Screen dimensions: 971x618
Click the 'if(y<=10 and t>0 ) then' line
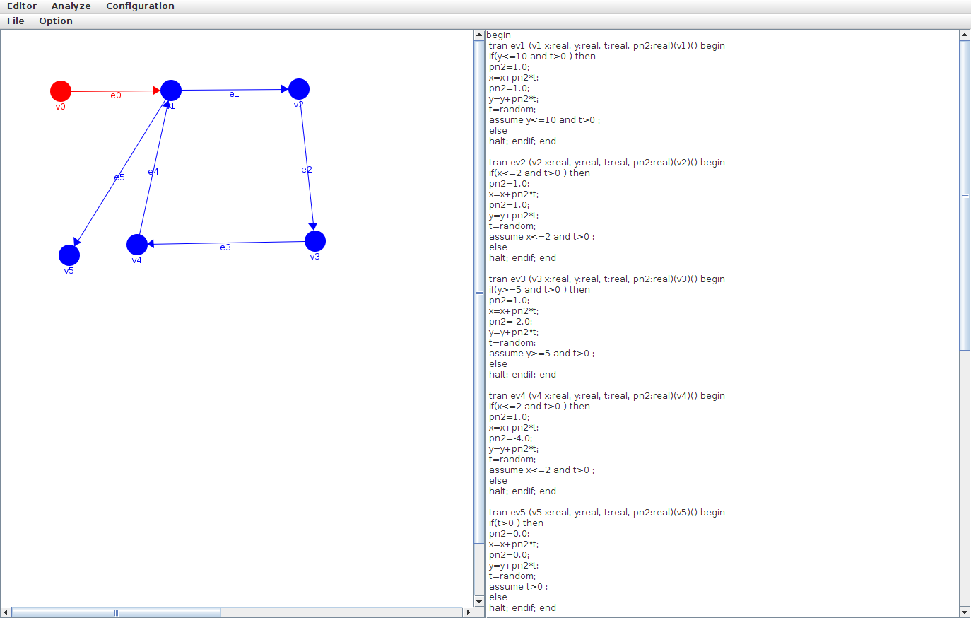pyautogui.click(x=542, y=57)
